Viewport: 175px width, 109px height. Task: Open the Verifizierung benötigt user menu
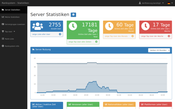tap(151, 3)
